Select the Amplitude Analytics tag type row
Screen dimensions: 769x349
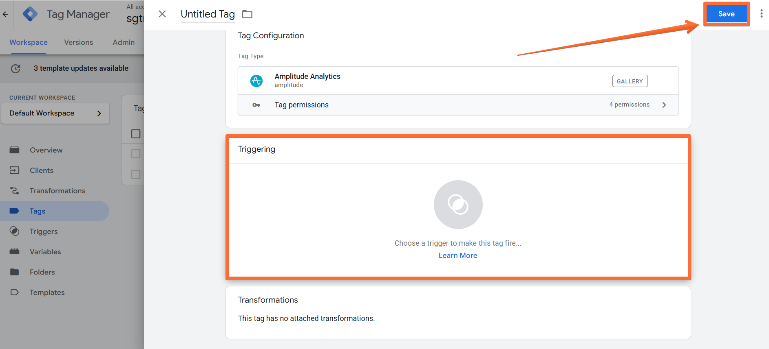pyautogui.click(x=458, y=81)
